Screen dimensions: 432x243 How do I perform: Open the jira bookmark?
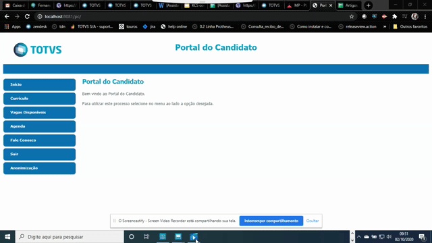[x=149, y=27]
